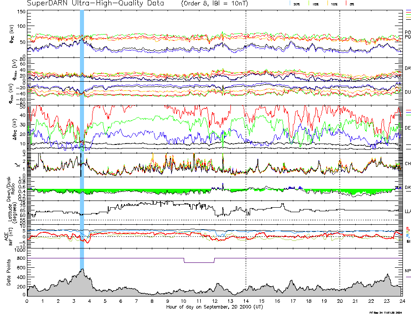Click the 'Hour of day on September, 20 2000 (UT)' label

click(x=214, y=306)
